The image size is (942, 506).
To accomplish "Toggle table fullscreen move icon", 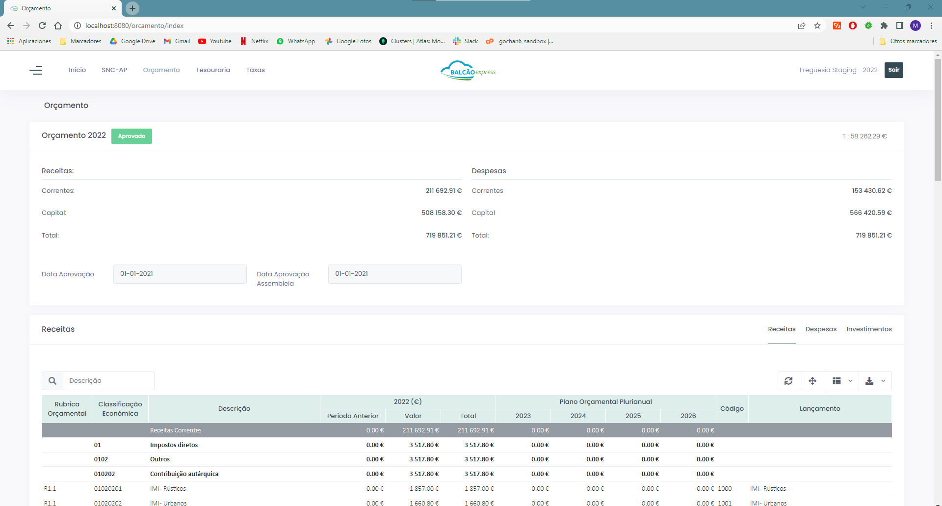I will pos(812,381).
